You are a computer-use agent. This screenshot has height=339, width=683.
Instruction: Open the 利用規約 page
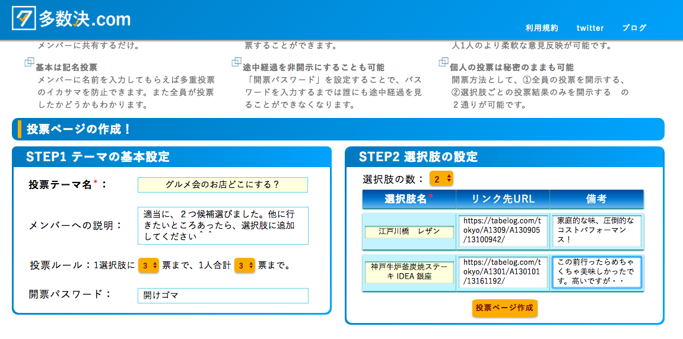pos(541,28)
